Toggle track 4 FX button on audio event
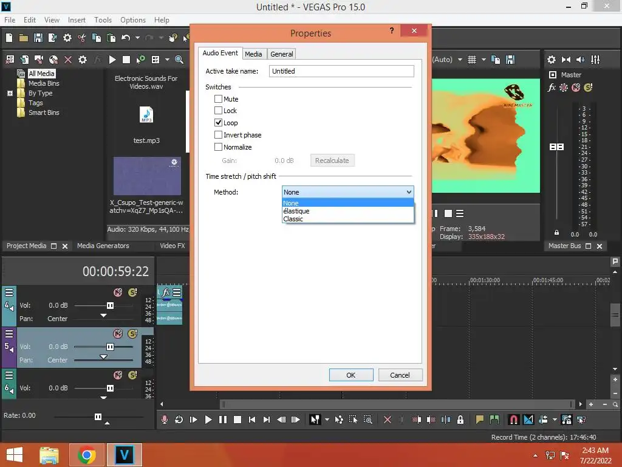 pos(166,292)
